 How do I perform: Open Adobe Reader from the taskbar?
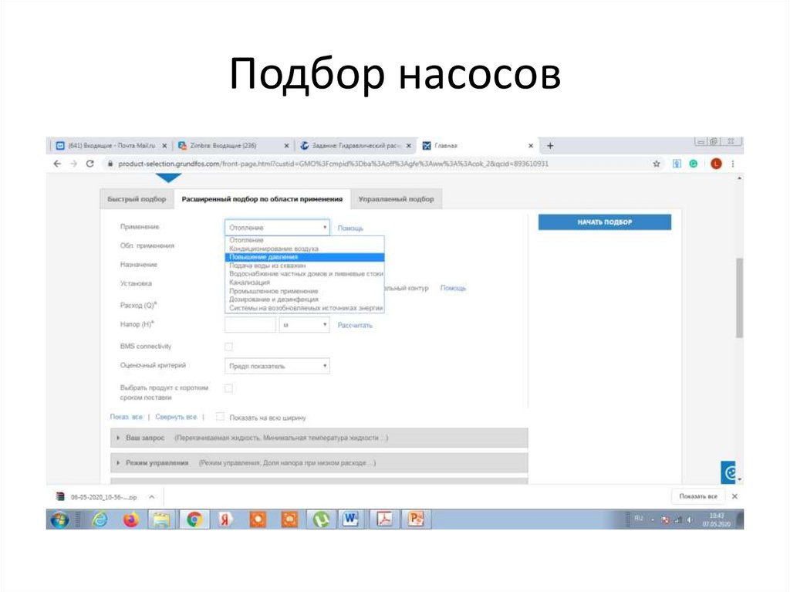click(385, 519)
